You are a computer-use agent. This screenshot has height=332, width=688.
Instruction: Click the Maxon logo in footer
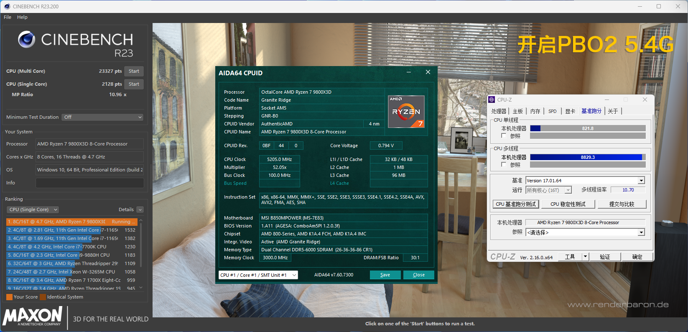[33, 316]
